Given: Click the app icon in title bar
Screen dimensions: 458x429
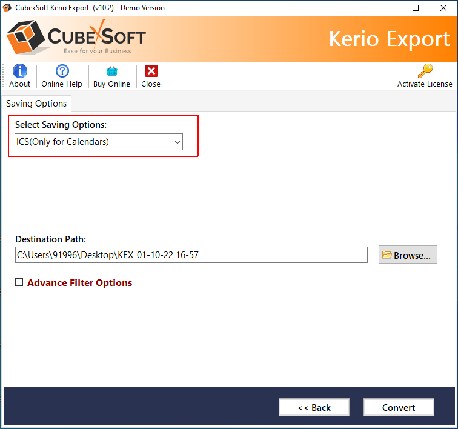Looking at the screenshot, I should coord(7,8).
